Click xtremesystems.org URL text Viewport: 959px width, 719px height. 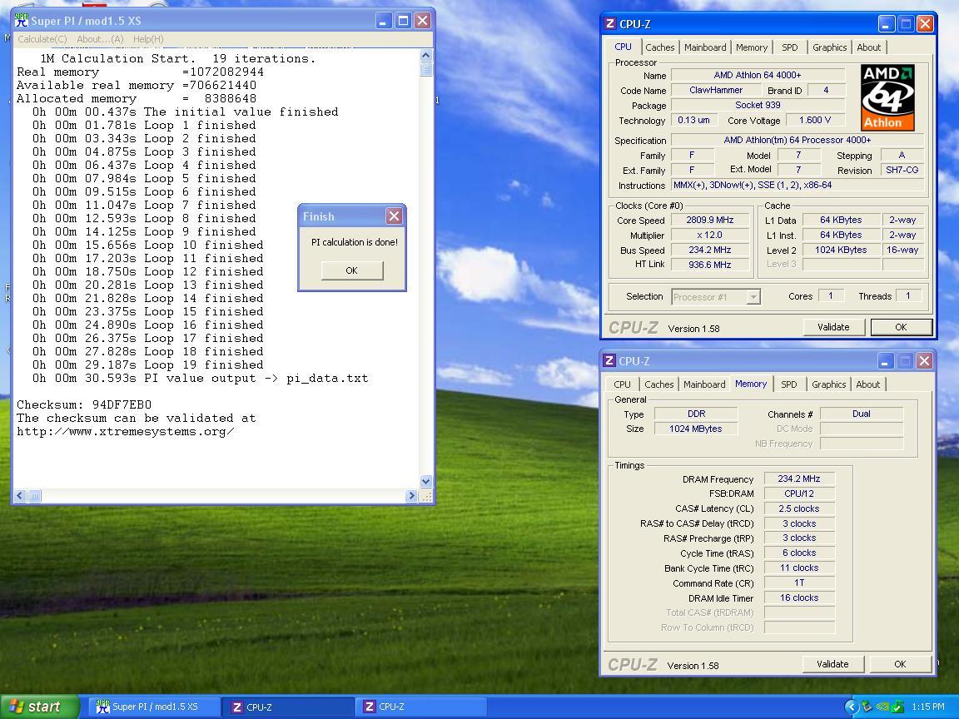(126, 432)
